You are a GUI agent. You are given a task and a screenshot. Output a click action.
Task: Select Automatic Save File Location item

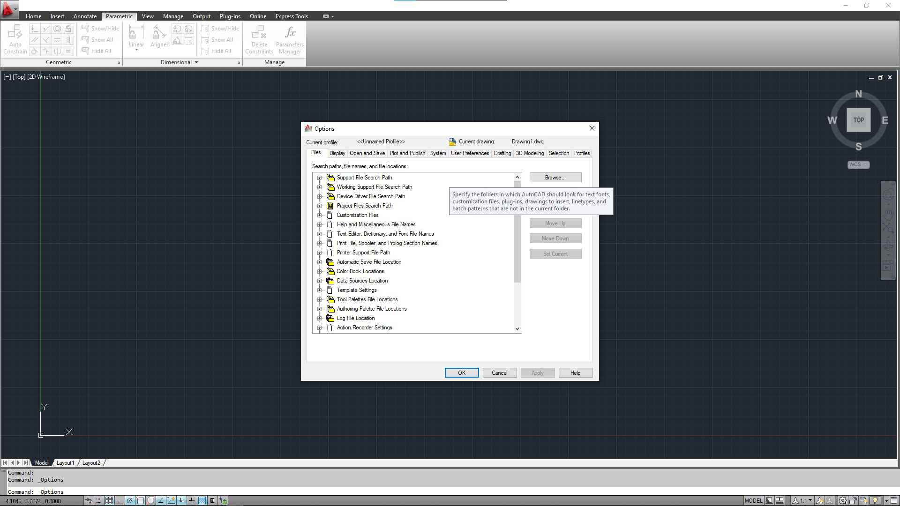point(369,262)
